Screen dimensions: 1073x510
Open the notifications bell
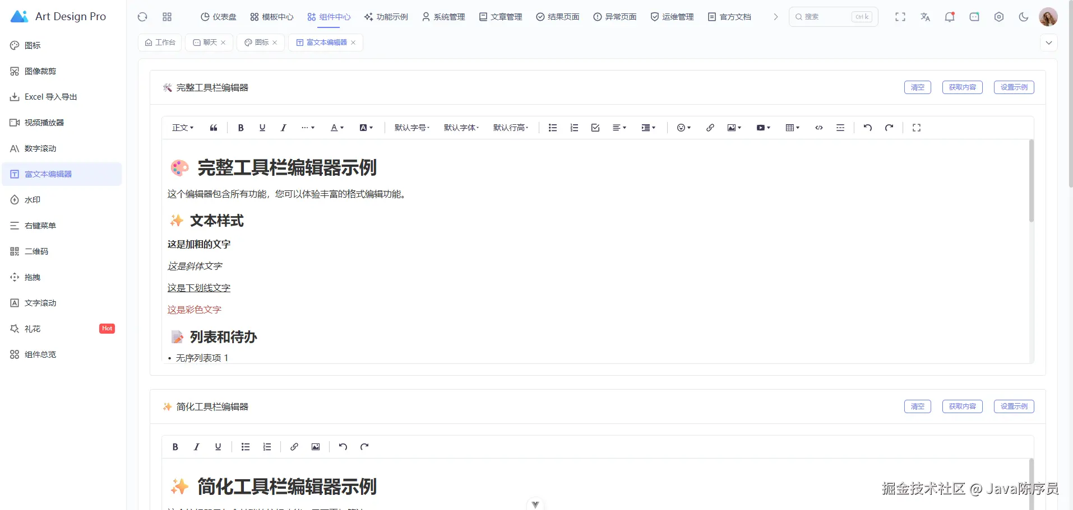[950, 17]
